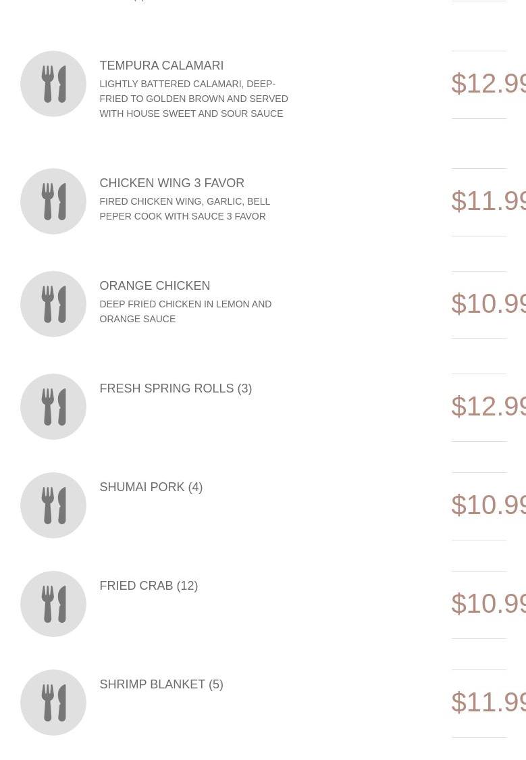Click the Fried Crab fork-and-knife icon
Image resolution: width=526 pixels, height=760 pixels.
tap(53, 604)
